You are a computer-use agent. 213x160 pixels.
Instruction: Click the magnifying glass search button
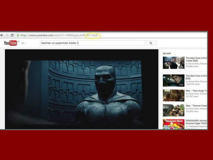151,43
